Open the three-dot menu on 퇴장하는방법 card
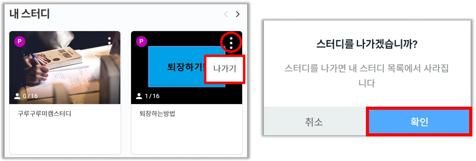The width and height of the screenshot is (476, 161). click(231, 43)
